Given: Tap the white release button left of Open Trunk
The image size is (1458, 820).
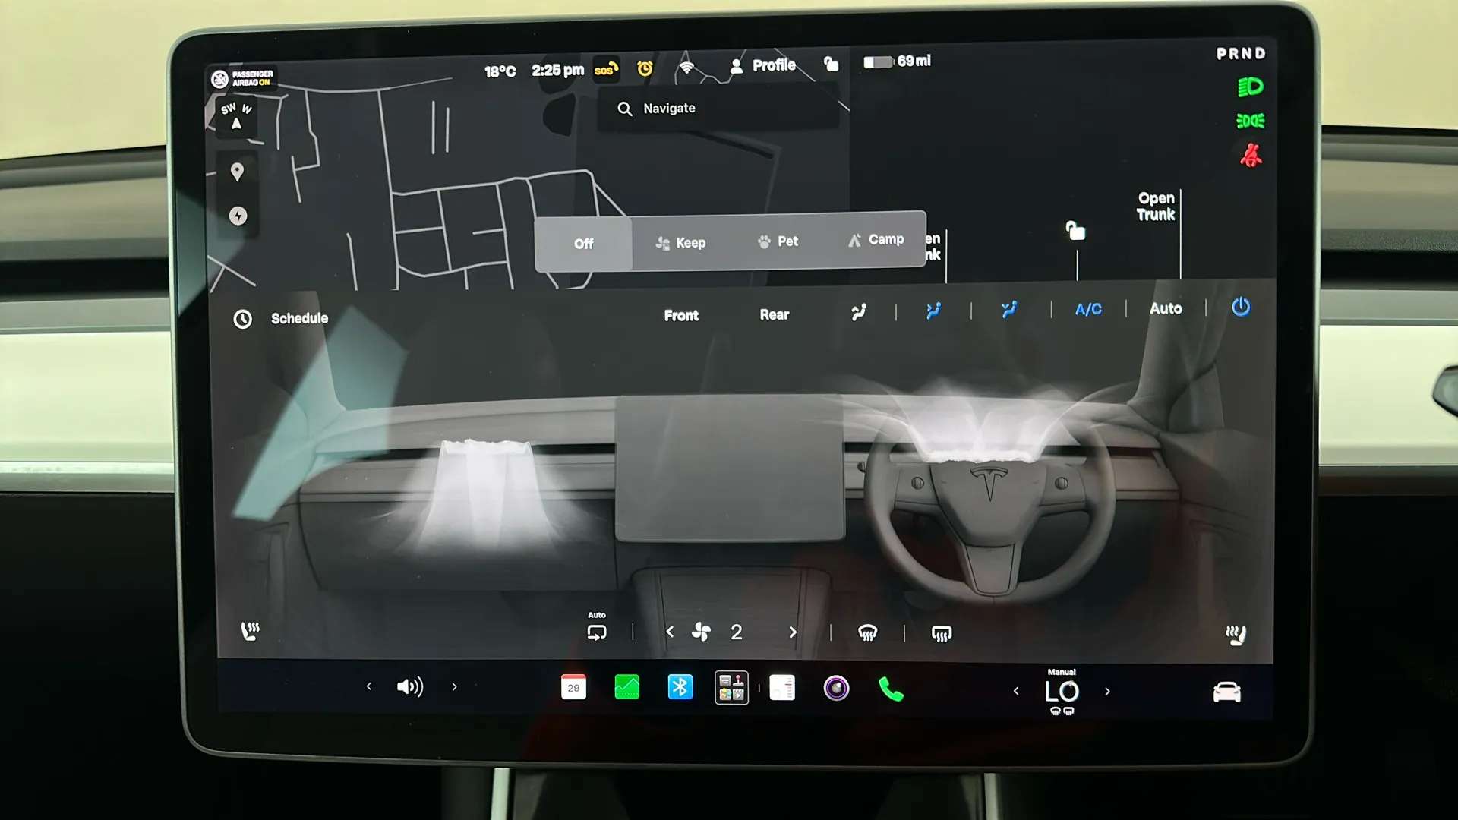Looking at the screenshot, I should (1075, 231).
